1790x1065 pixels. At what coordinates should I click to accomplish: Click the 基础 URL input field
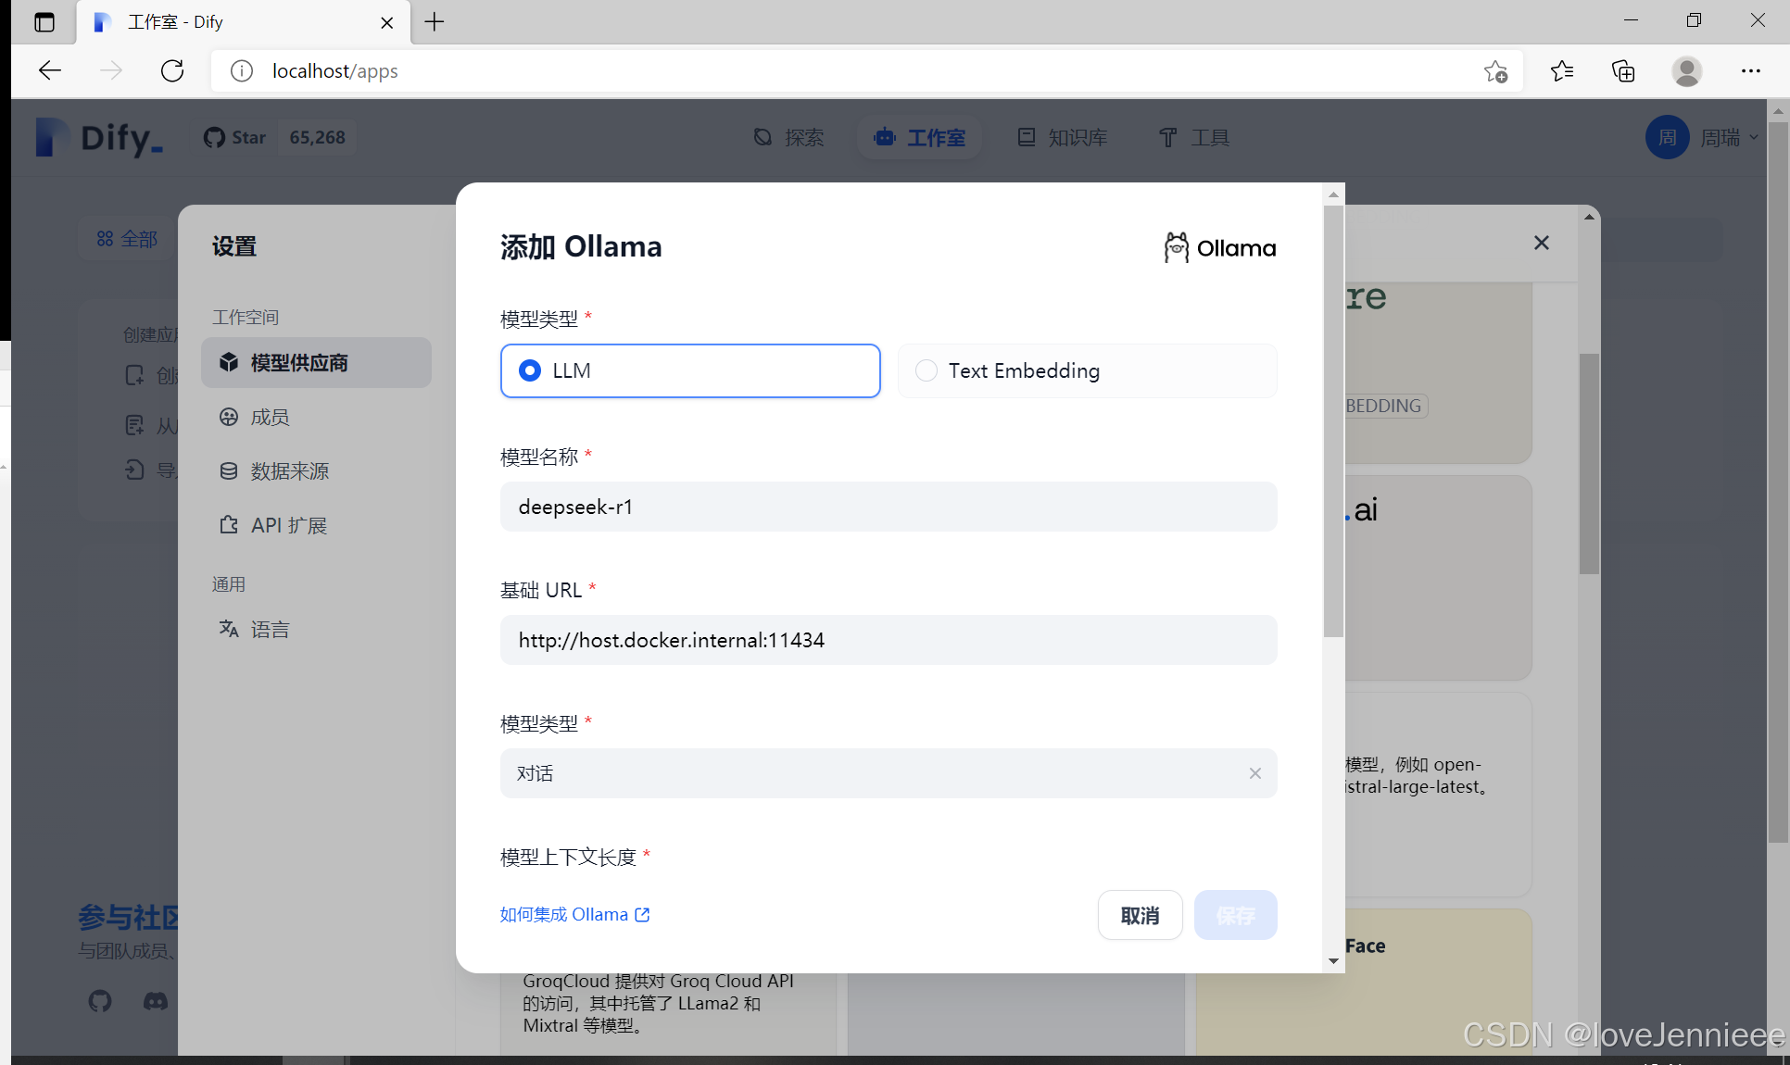[x=888, y=640]
